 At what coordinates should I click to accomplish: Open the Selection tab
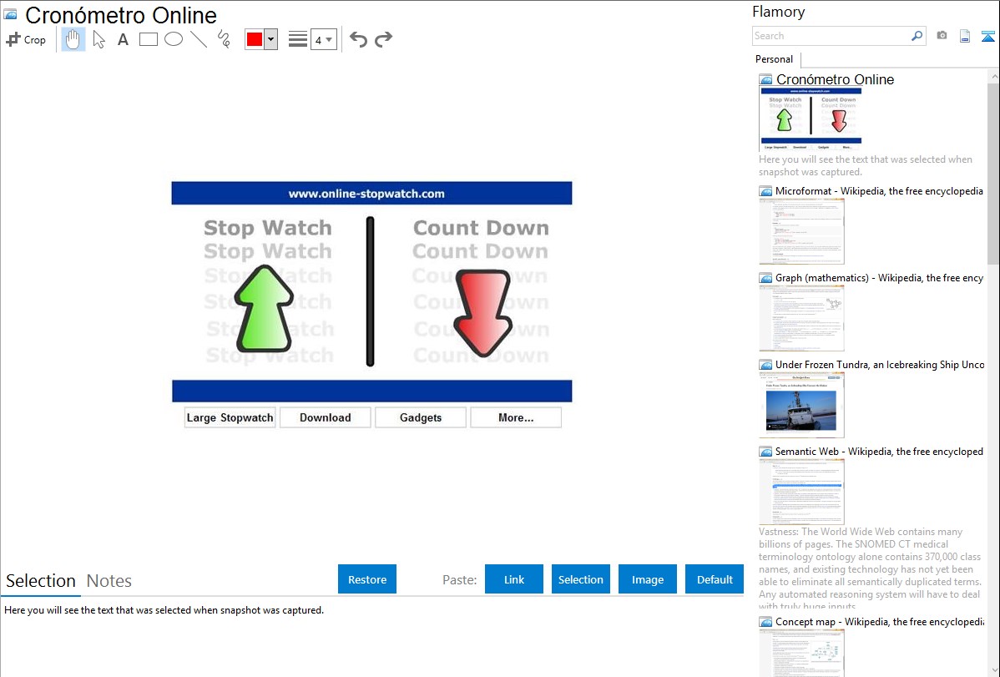(41, 581)
